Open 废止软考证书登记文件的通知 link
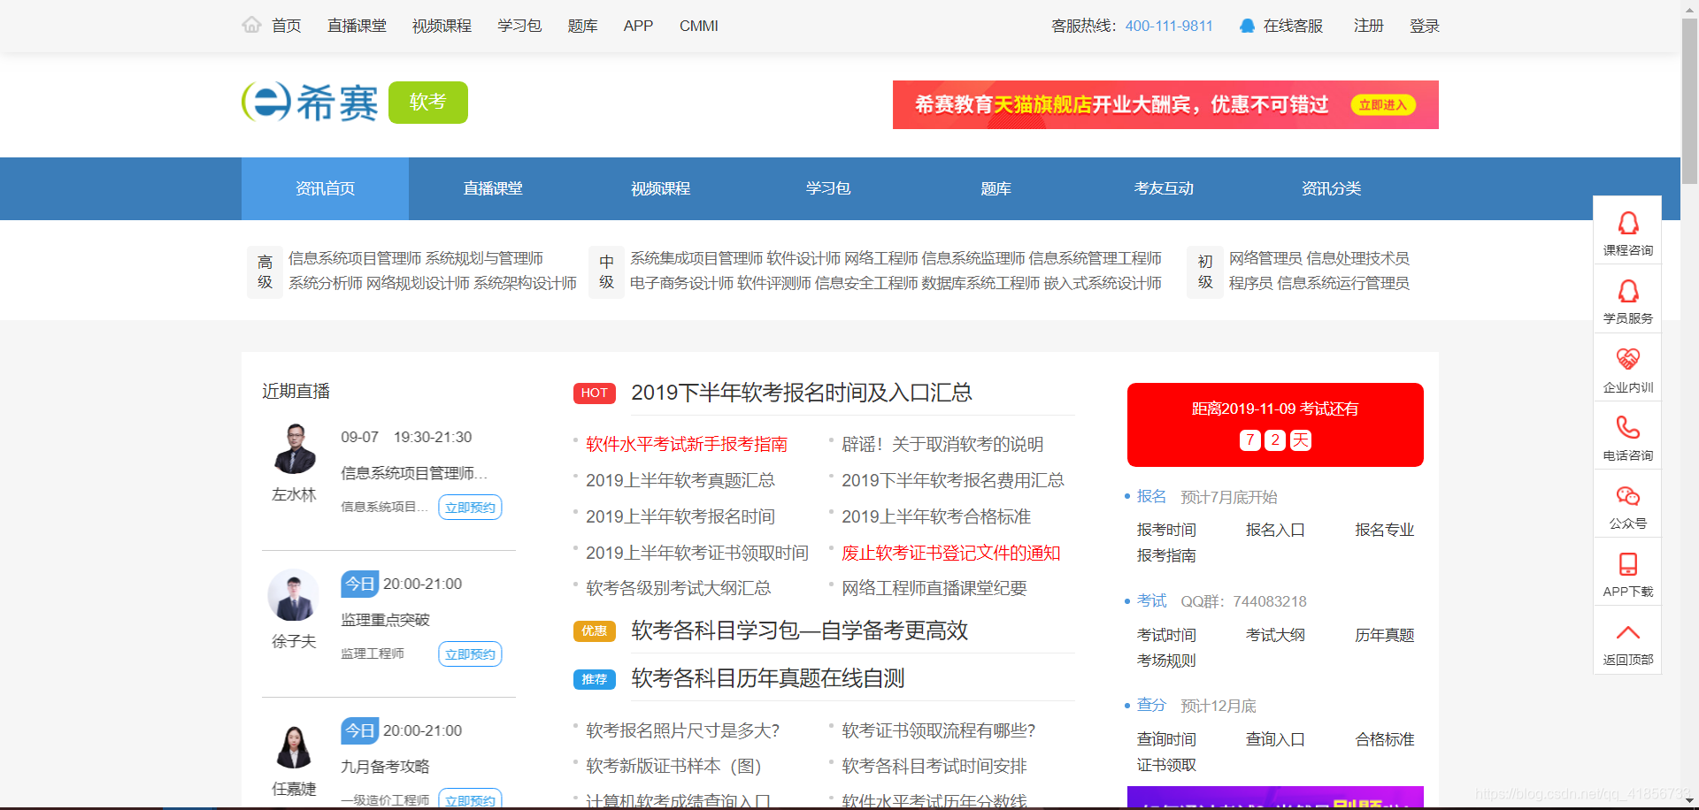Viewport: 1699px width, 810px height. pos(951,553)
